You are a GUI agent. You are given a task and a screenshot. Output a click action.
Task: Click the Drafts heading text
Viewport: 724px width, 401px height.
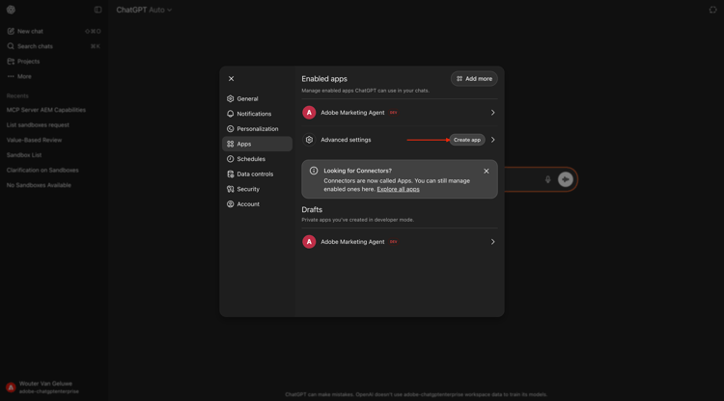pyautogui.click(x=312, y=210)
